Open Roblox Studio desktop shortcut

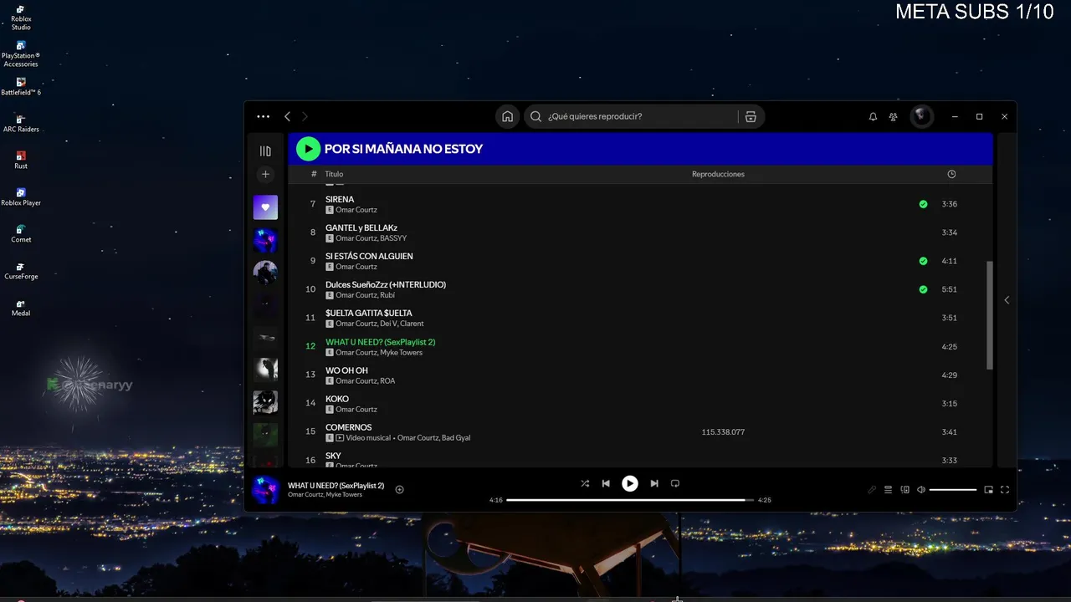point(21,18)
